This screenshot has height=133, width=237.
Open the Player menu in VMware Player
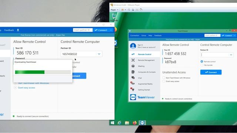[x=114, y=10]
